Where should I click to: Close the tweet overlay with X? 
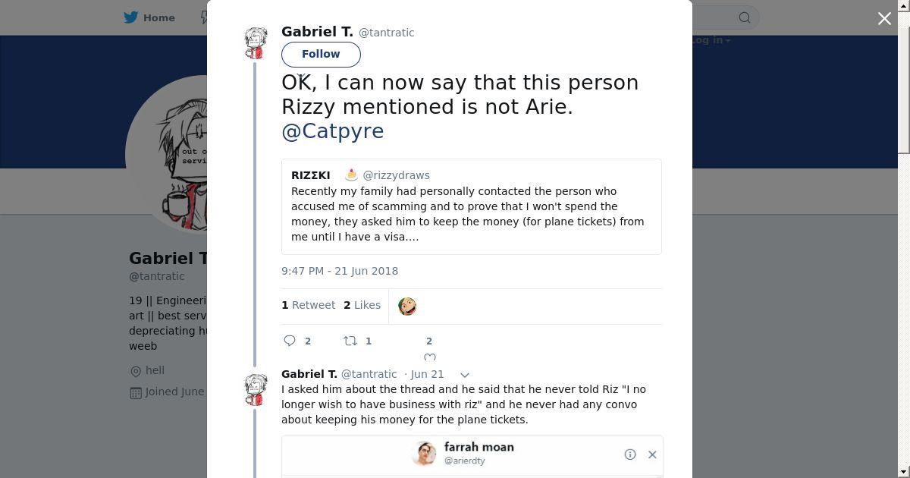[x=884, y=18]
